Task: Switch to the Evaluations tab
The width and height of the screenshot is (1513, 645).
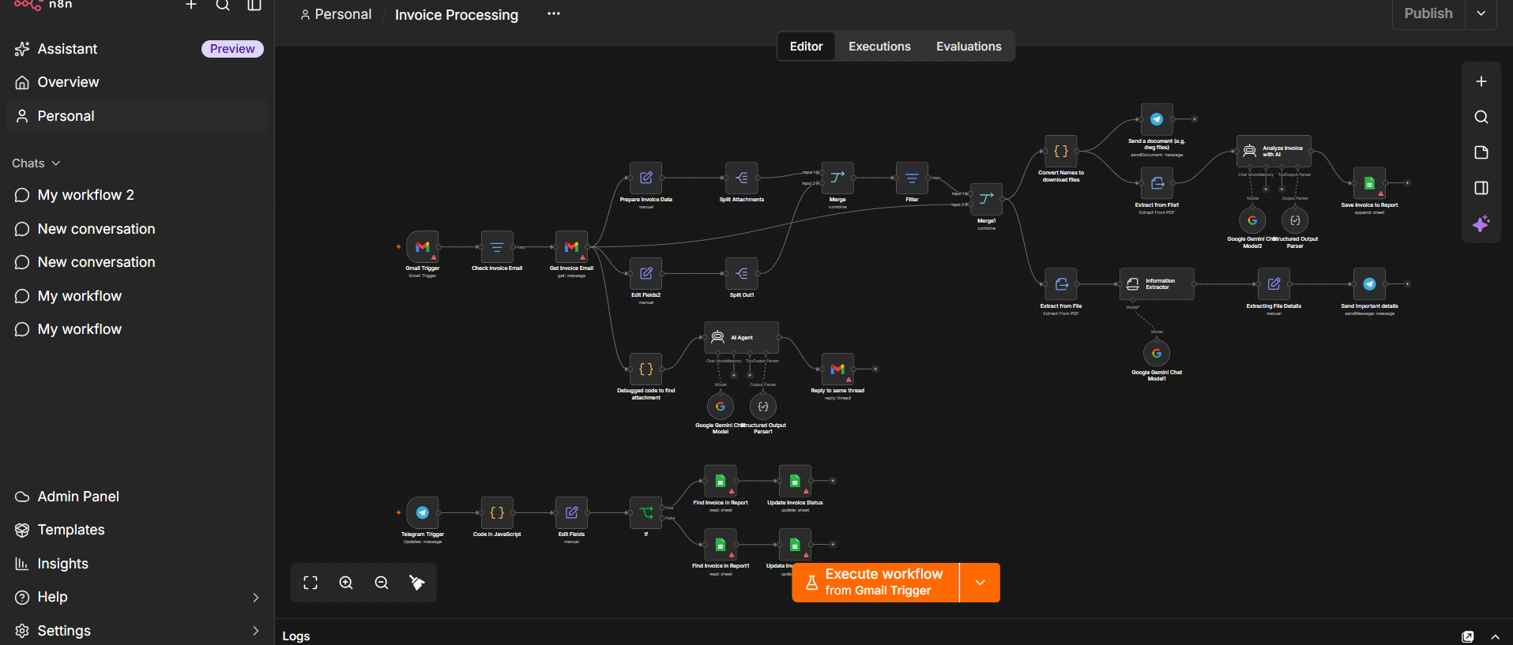Action: (969, 47)
